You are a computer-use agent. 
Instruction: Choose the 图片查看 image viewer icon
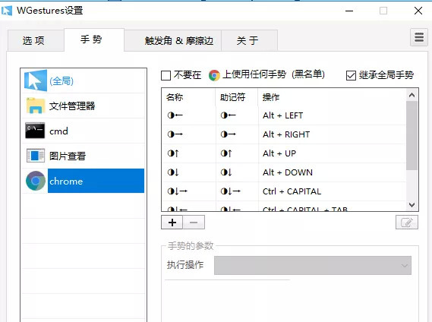point(36,156)
